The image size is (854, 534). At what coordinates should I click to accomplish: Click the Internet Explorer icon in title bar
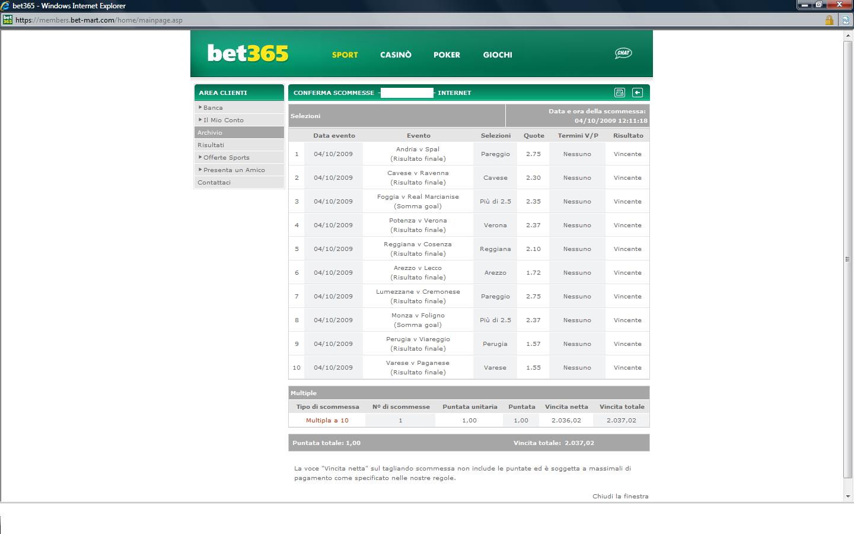point(5,5)
